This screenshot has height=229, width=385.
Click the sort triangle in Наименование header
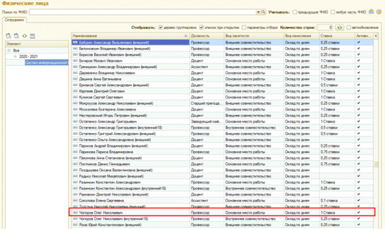(x=186, y=36)
